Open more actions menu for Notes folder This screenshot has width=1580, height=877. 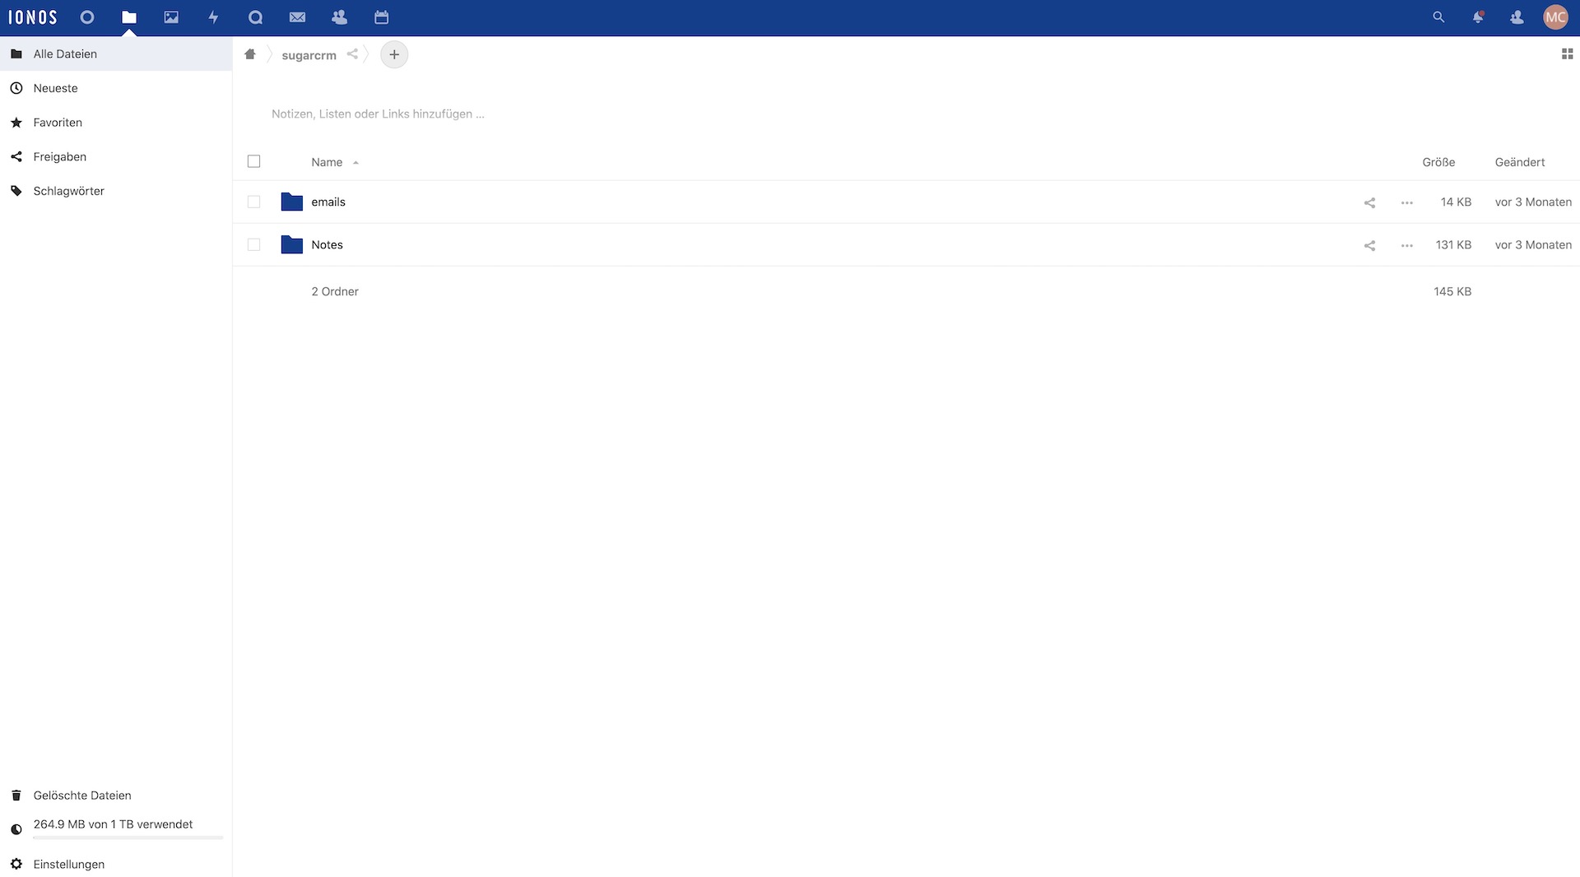click(1407, 245)
